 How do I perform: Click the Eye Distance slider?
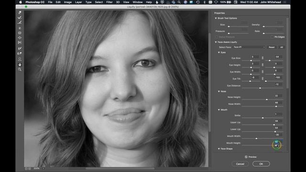click(262, 88)
